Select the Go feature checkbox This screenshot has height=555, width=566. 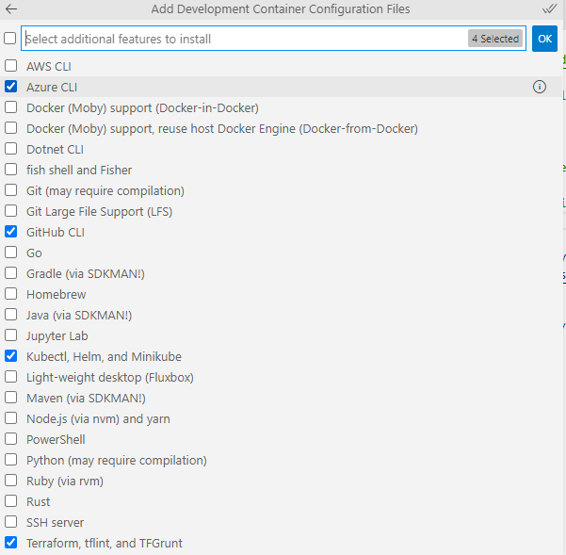[10, 253]
